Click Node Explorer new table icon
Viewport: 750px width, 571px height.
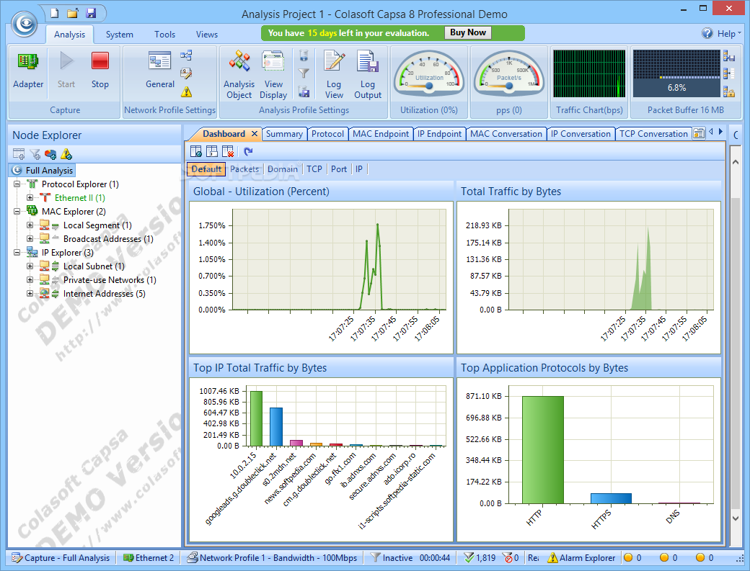pyautogui.click(x=19, y=154)
